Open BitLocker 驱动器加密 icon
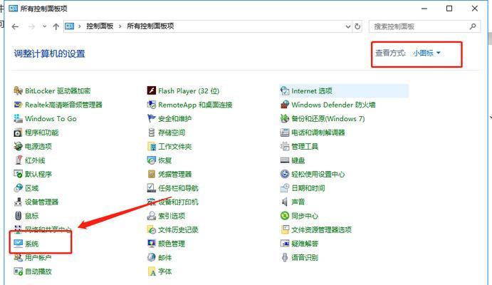This screenshot has width=492, height=285. click(19, 91)
